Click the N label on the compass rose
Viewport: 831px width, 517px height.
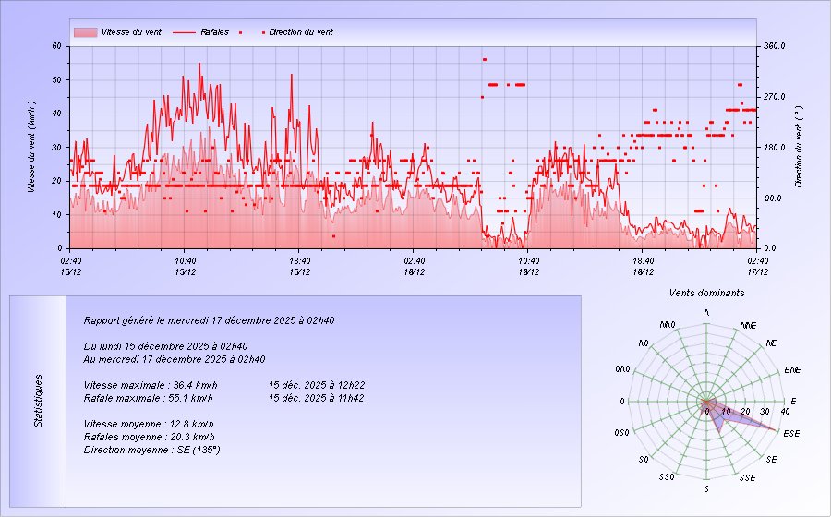tap(706, 314)
